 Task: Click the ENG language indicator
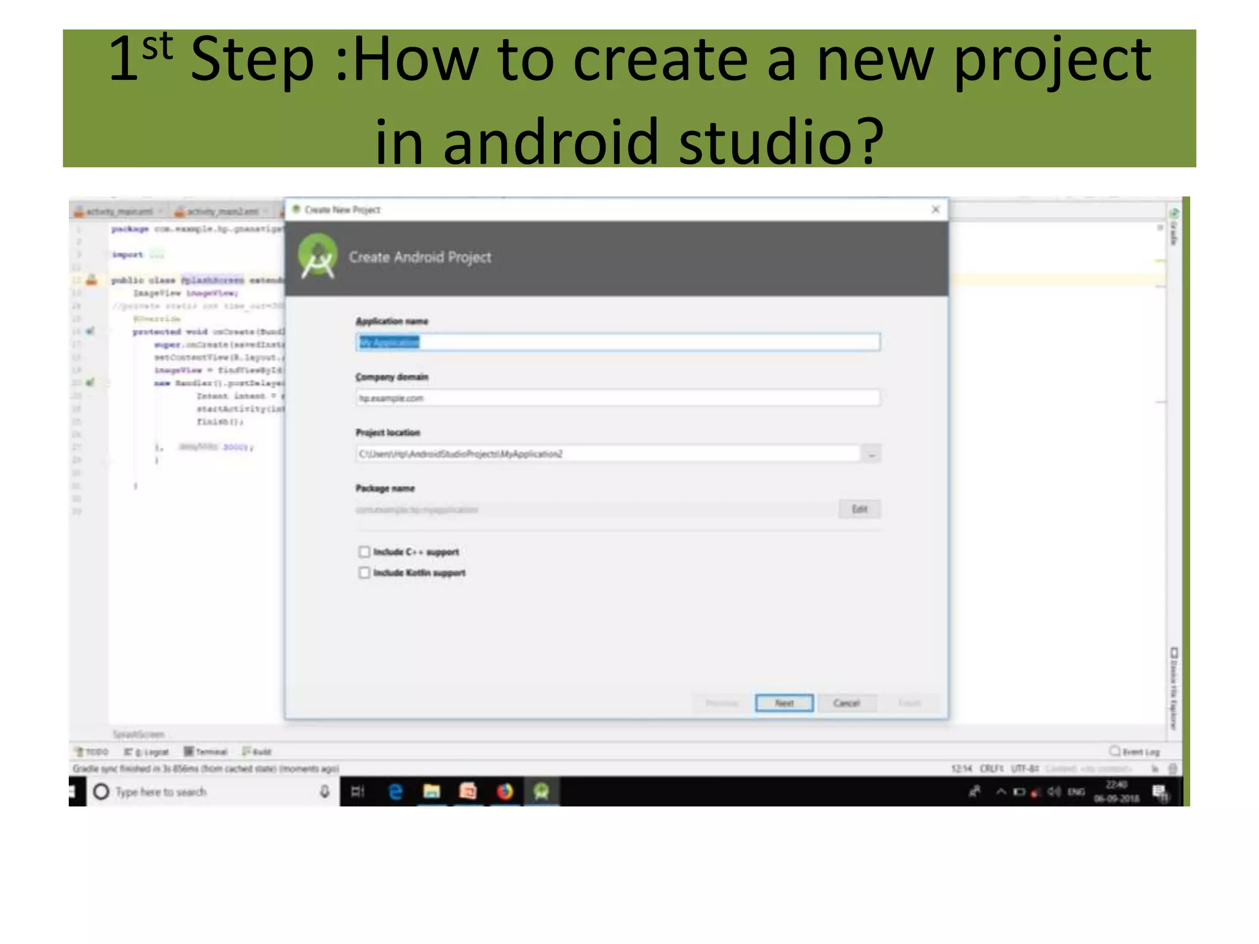point(1076,792)
